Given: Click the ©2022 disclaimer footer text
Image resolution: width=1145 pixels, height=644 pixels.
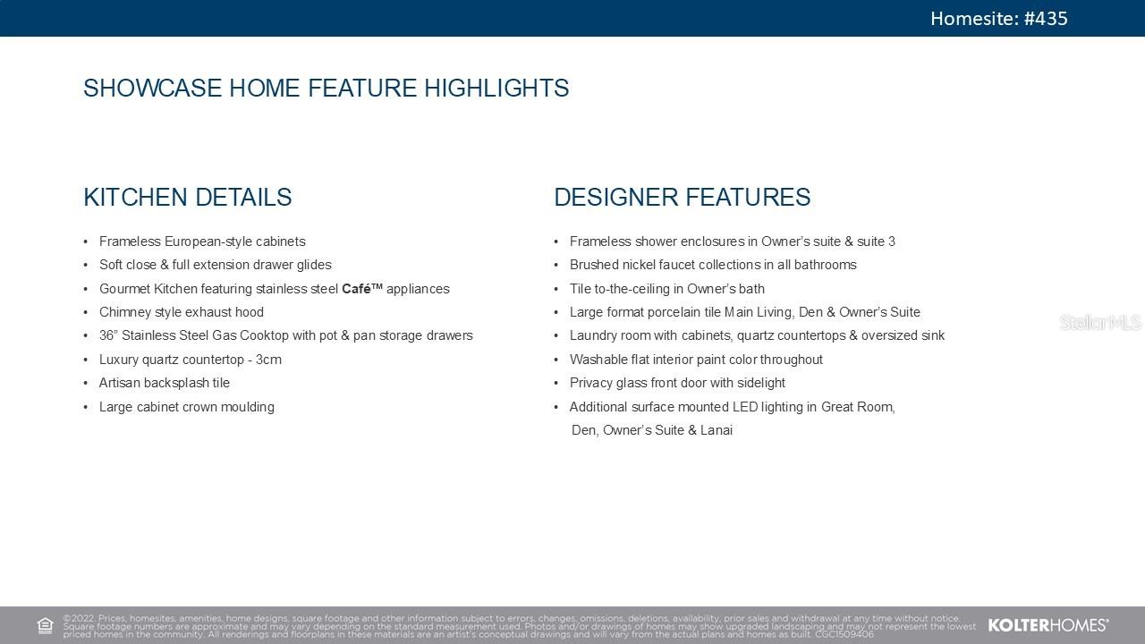Looking at the screenshot, I should (520, 626).
